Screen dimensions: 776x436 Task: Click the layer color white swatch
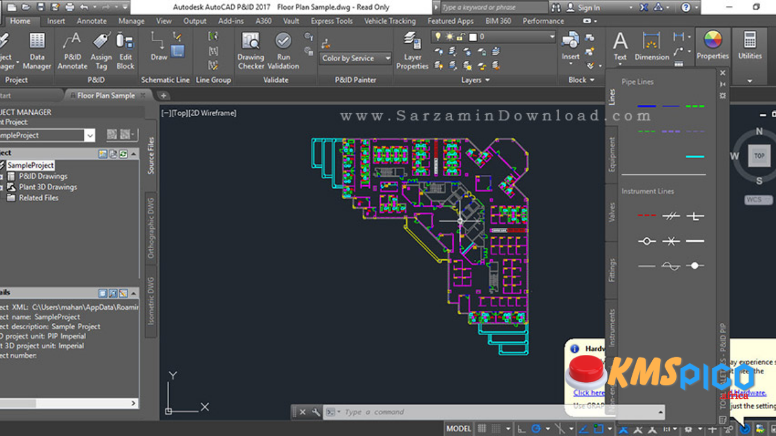(x=473, y=37)
